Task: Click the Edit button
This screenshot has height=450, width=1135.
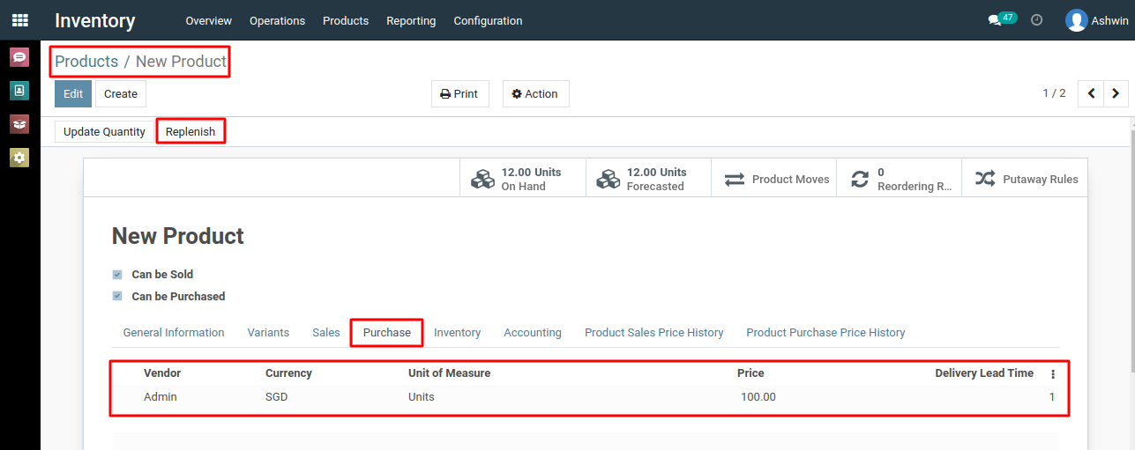Action: [x=73, y=94]
